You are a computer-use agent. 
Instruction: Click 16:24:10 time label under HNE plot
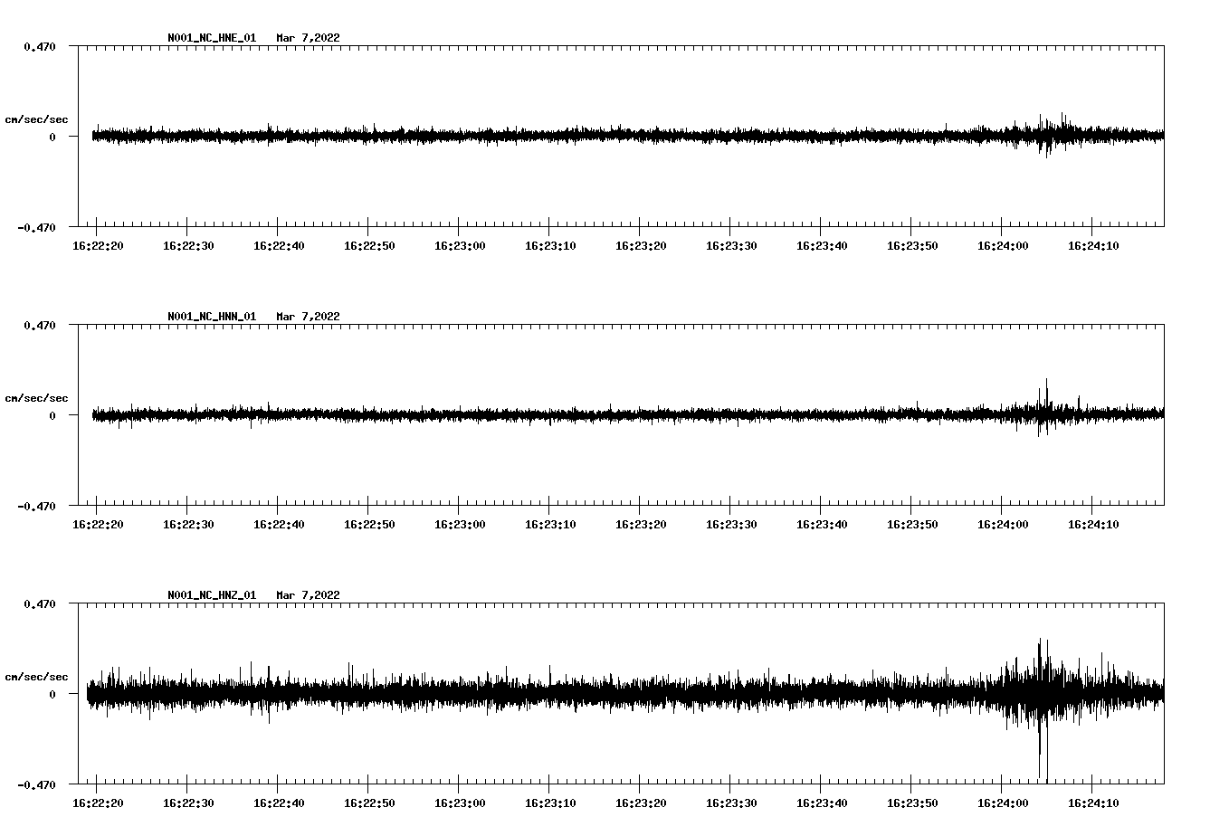(x=1093, y=245)
